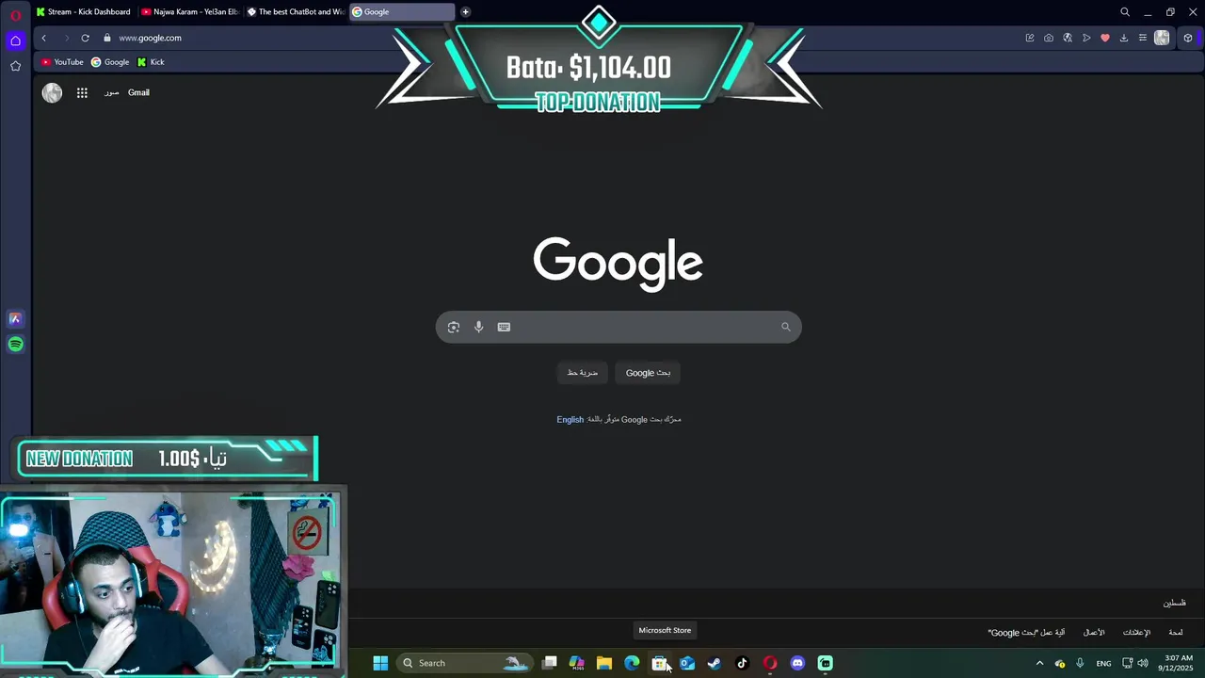The width and height of the screenshot is (1205, 678).
Task: Open Microsoft Store from the taskbar
Action: pyautogui.click(x=659, y=663)
